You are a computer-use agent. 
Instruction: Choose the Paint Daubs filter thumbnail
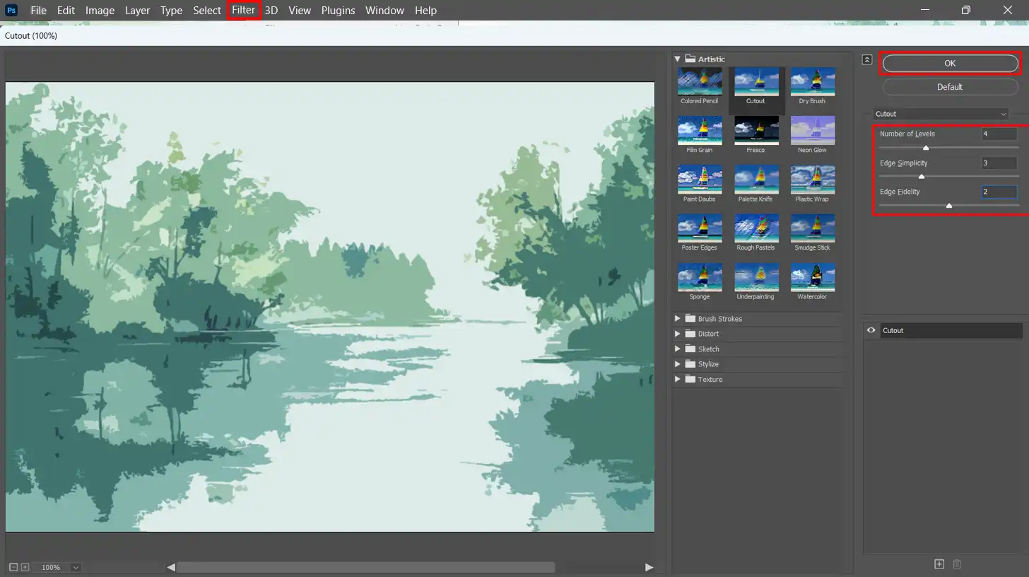(700, 179)
